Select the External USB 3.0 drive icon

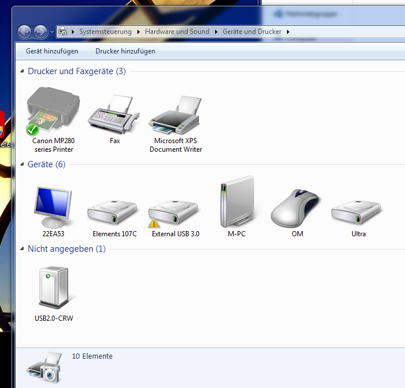(x=173, y=214)
